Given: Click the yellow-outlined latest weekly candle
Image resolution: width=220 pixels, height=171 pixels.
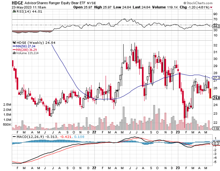Looking at the screenshot, I should [210, 93].
